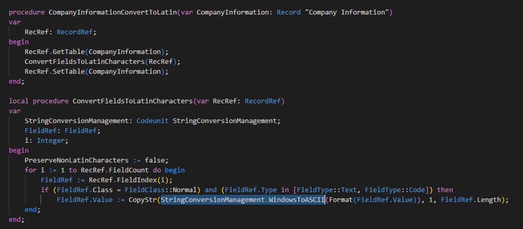Screen dimensions: 523x229
Task: Click final 'end;' of the file
Action: [17, 220]
